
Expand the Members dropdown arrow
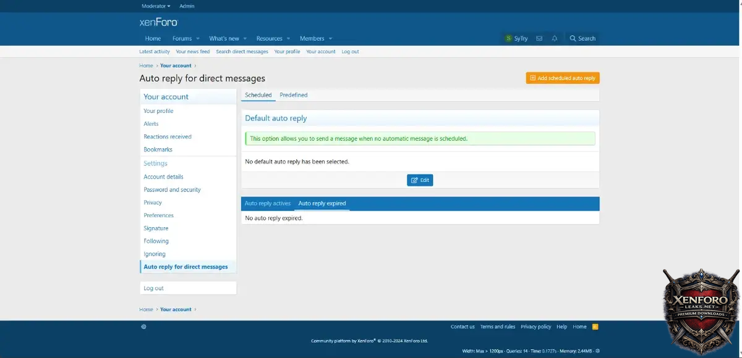[x=330, y=39]
